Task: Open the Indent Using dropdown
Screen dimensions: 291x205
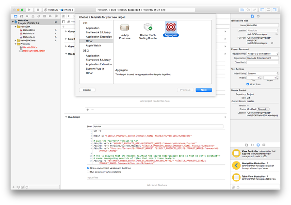Action: pos(262,73)
